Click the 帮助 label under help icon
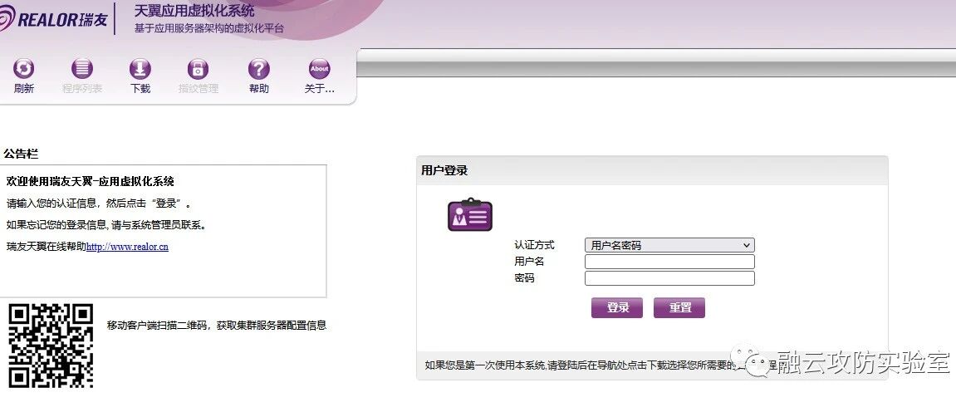The height and width of the screenshot is (407, 956). click(258, 89)
